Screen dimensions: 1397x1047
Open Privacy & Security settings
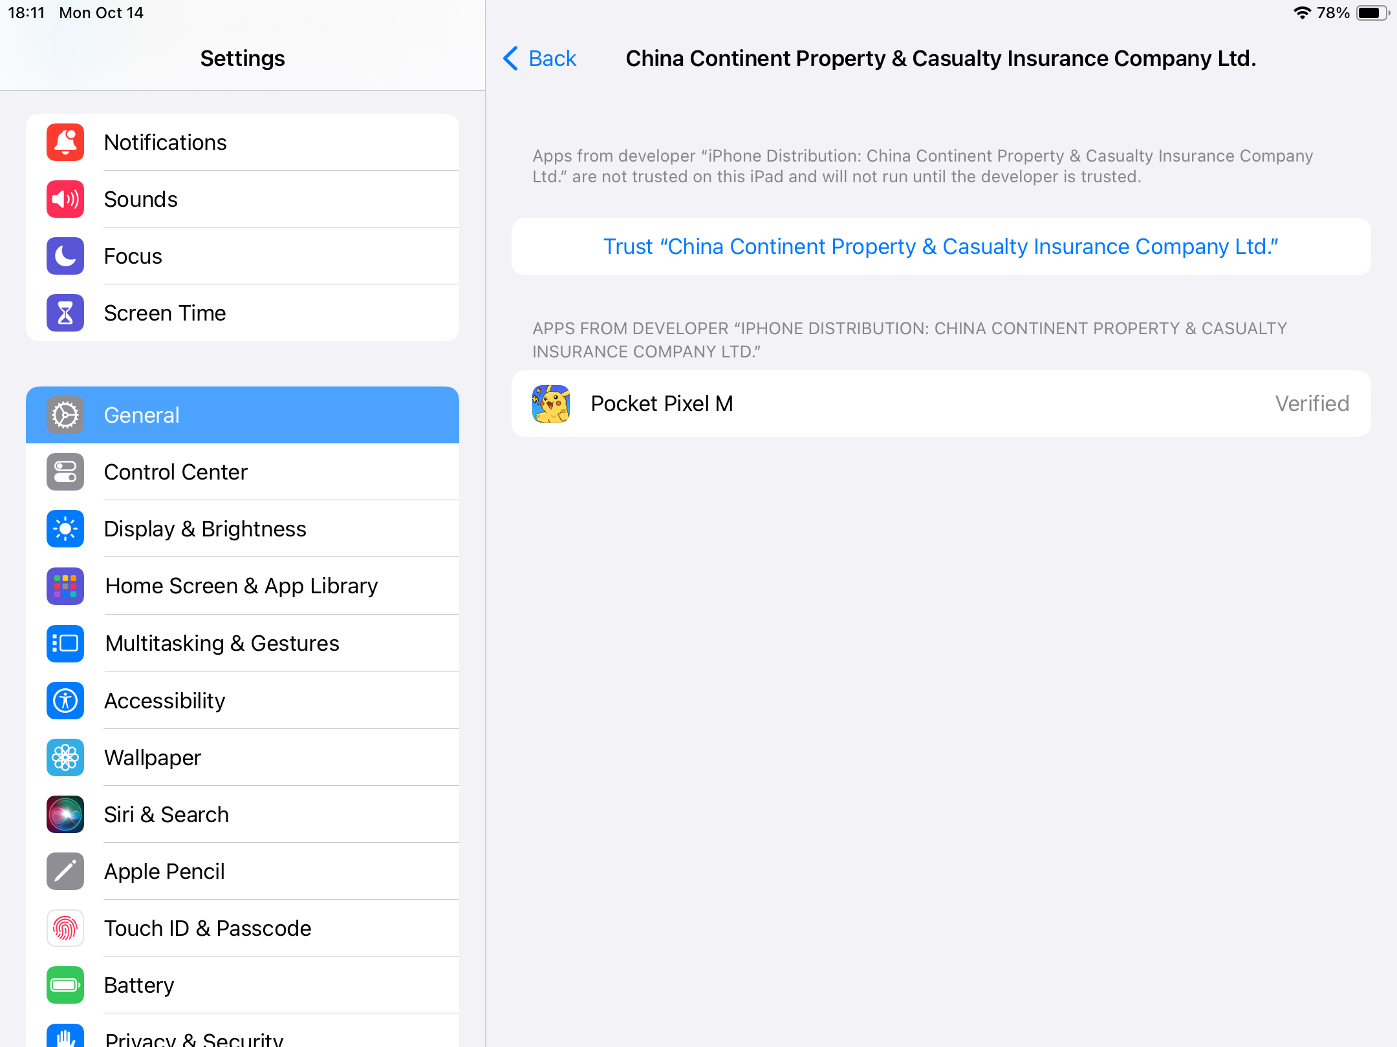tap(243, 1031)
